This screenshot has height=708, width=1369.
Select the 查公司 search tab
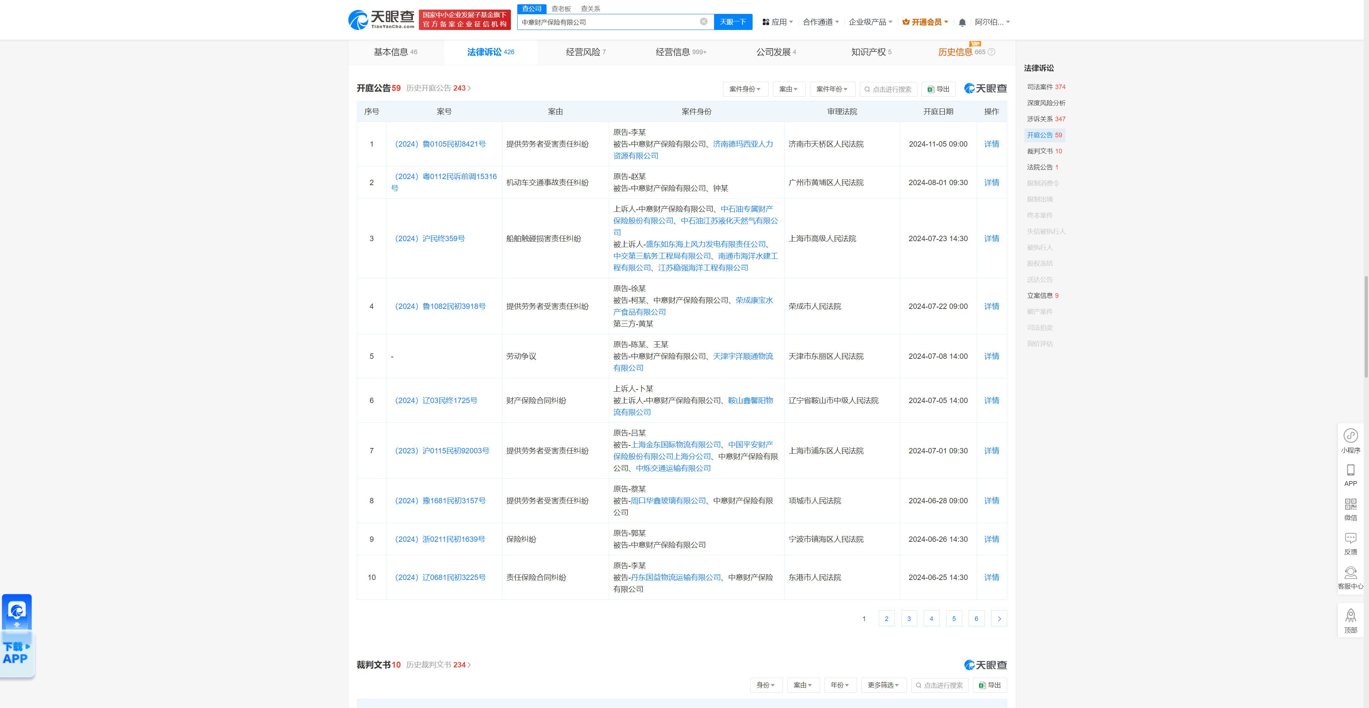coord(532,9)
